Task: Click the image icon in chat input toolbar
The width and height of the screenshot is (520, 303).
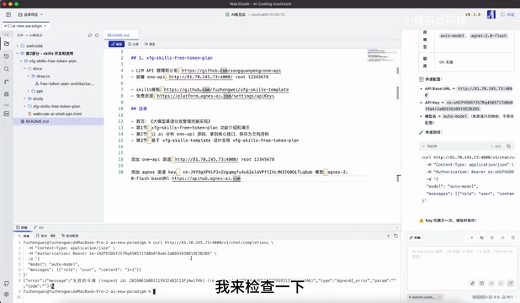Action: (x=482, y=283)
